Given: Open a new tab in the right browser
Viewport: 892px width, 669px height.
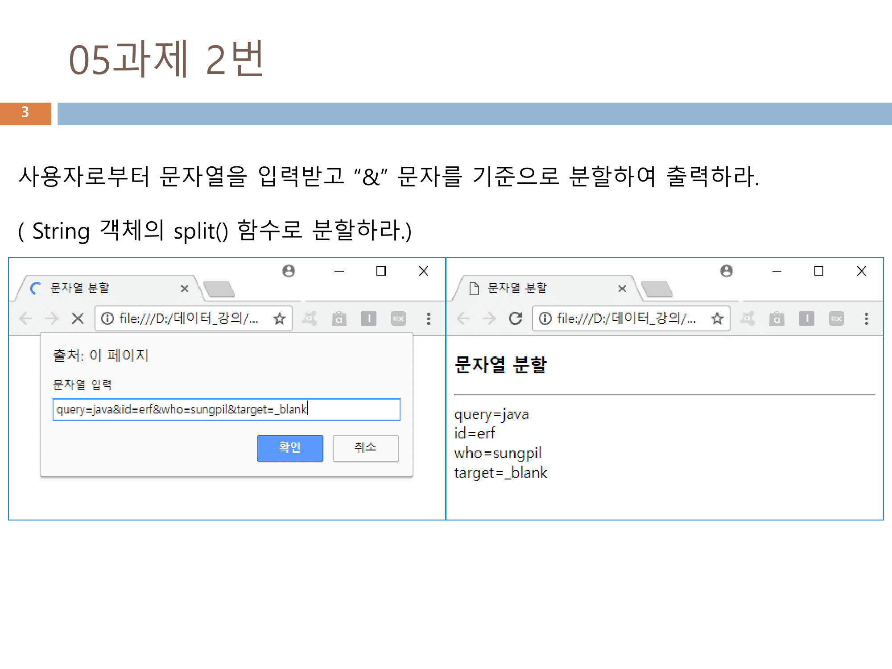Looking at the screenshot, I should pyautogui.click(x=656, y=289).
